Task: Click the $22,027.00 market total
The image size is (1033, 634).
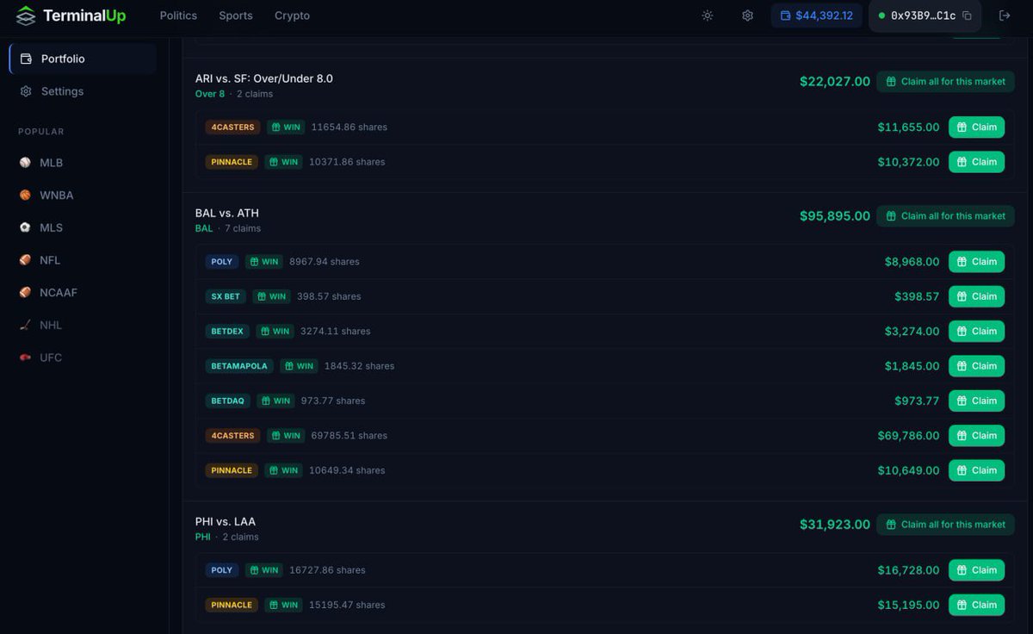Action: (835, 82)
